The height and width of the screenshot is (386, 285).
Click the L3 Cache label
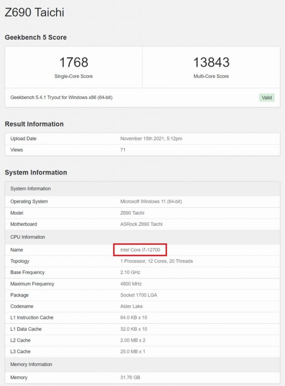(x=20, y=352)
